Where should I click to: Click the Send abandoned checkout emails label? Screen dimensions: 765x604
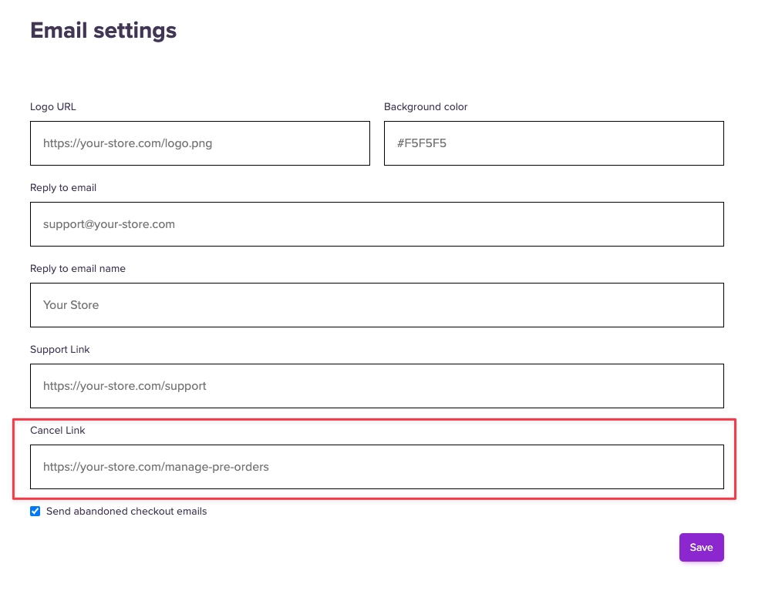pos(126,511)
